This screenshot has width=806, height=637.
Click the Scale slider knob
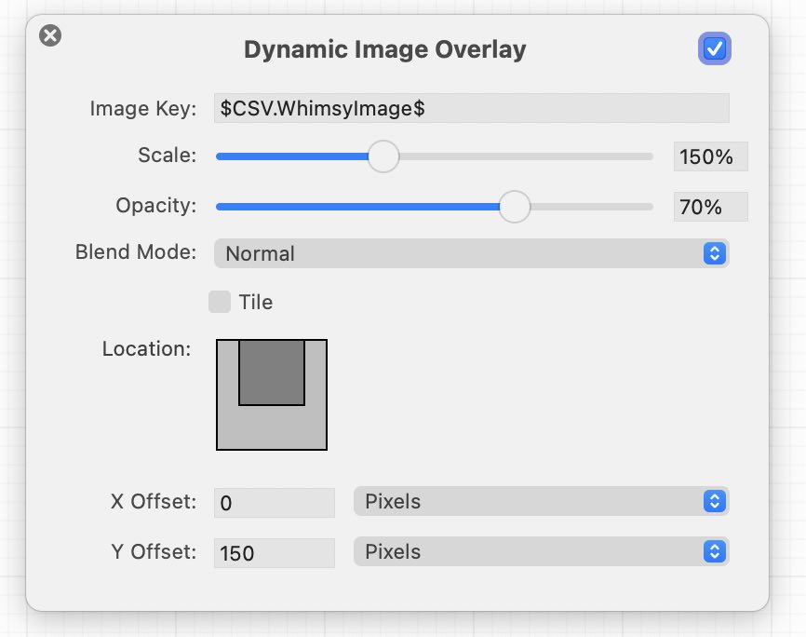coord(383,156)
